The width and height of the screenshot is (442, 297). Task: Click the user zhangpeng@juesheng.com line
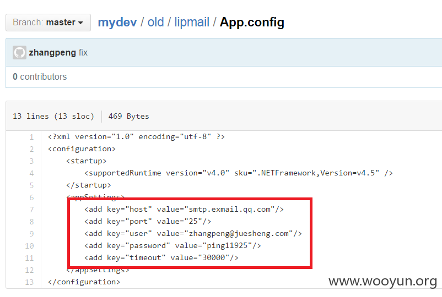point(193,234)
